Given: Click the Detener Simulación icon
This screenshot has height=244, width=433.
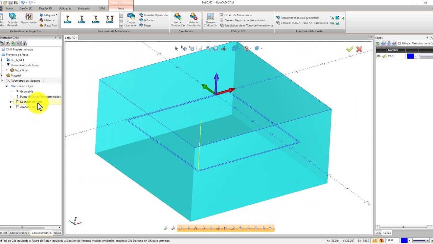Looking at the screenshot, I should [x=193, y=17].
